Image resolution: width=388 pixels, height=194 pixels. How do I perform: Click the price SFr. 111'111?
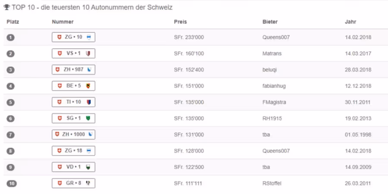pos(189,184)
